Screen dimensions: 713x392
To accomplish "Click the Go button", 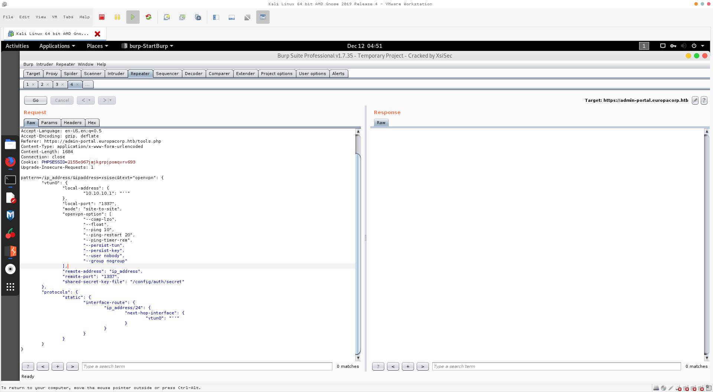I will (36, 100).
